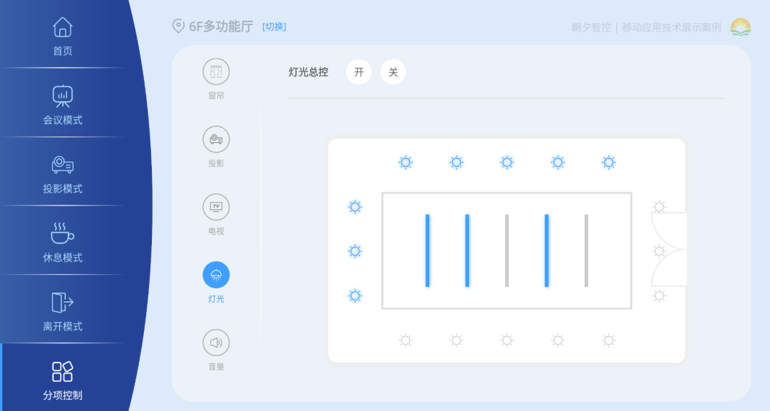
Task: Open the 电视 TV control icon
Action: (216, 207)
